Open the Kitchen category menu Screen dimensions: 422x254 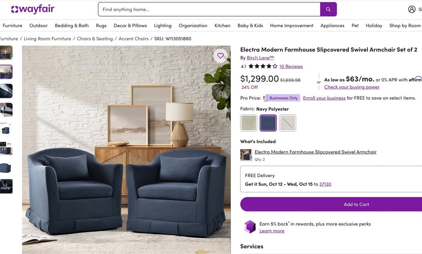pyautogui.click(x=222, y=25)
